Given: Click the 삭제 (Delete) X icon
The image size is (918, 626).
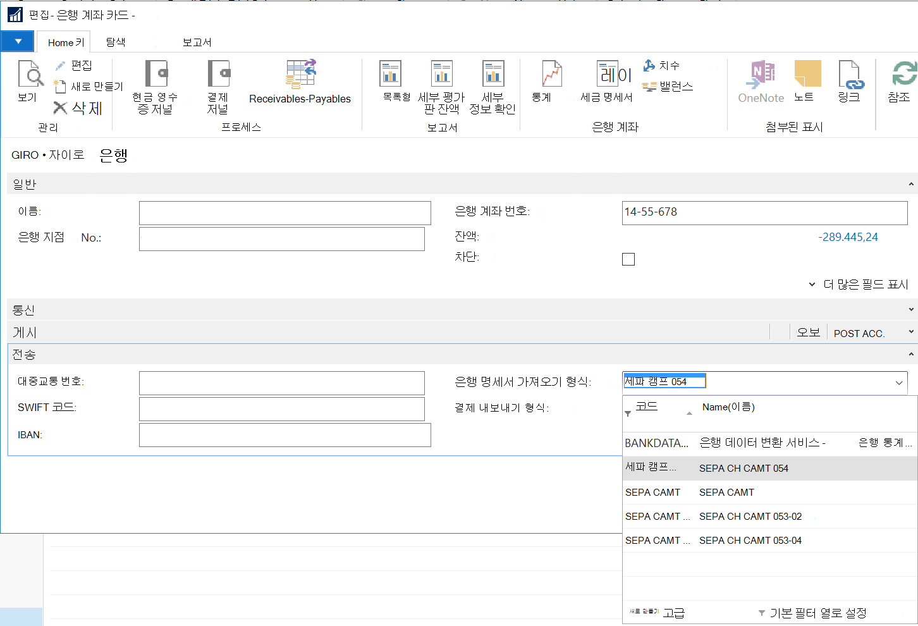Looking at the screenshot, I should pos(60,108).
